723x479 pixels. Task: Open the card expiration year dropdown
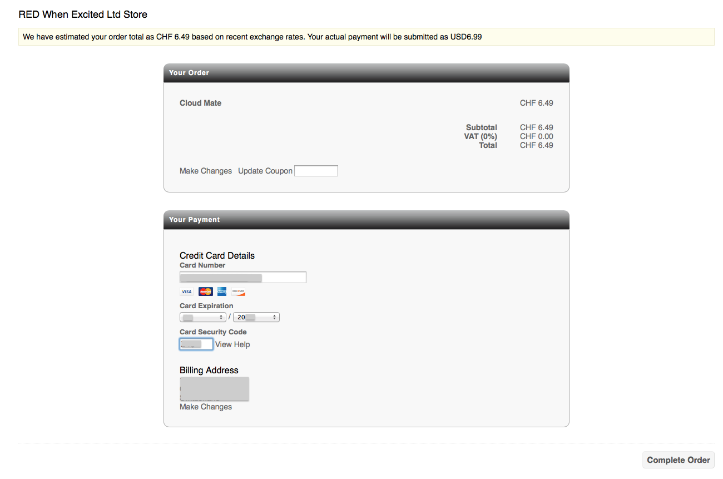[x=256, y=317]
